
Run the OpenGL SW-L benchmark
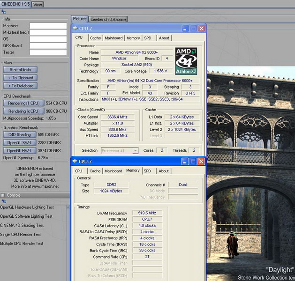click(x=20, y=142)
